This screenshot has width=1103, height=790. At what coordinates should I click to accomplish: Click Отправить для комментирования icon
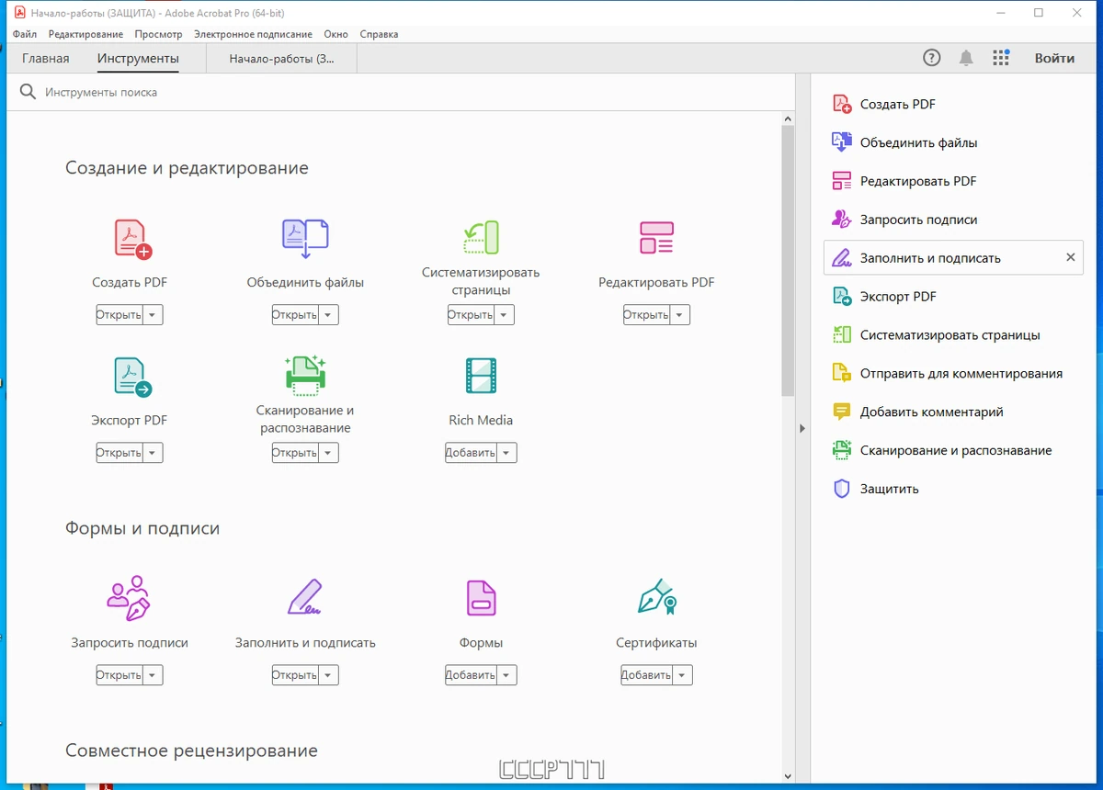click(841, 374)
